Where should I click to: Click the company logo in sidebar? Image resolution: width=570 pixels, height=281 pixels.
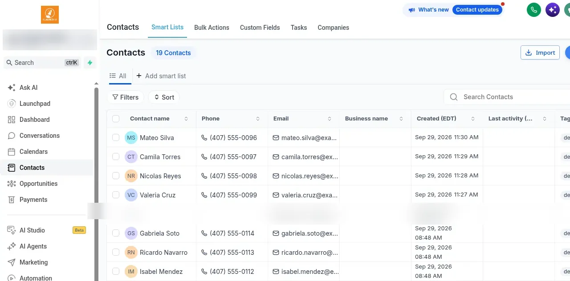50,15
